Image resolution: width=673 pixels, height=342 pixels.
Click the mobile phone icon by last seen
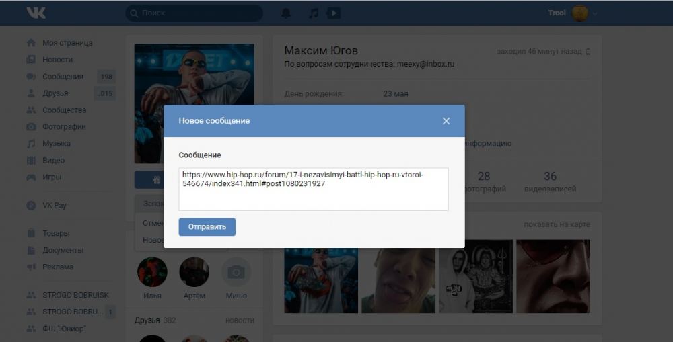point(588,52)
